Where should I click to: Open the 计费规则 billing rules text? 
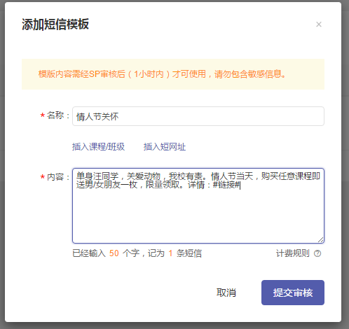[292, 253]
